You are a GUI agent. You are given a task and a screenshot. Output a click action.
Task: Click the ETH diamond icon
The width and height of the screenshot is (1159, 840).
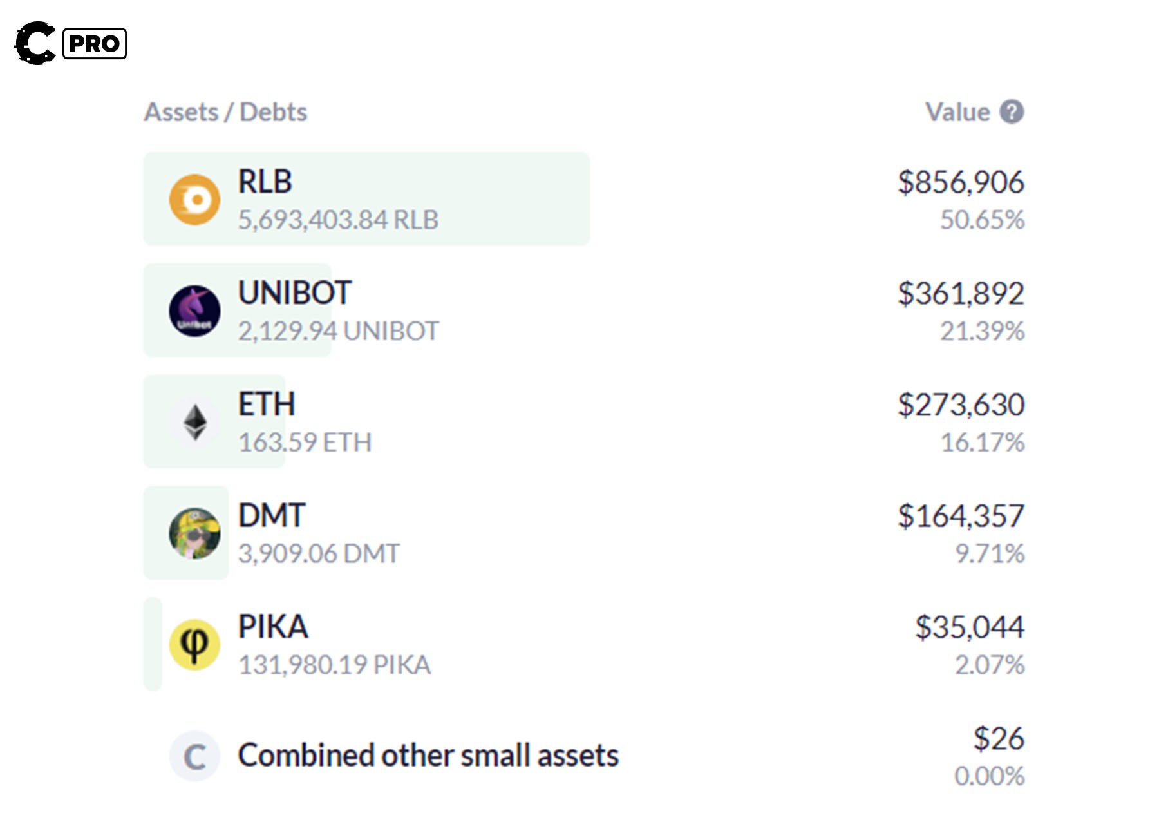pyautogui.click(x=194, y=422)
